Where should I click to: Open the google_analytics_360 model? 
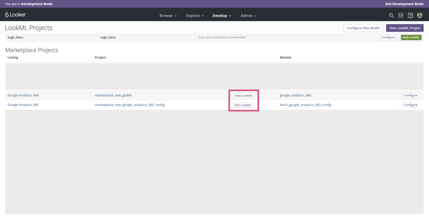tap(295, 96)
